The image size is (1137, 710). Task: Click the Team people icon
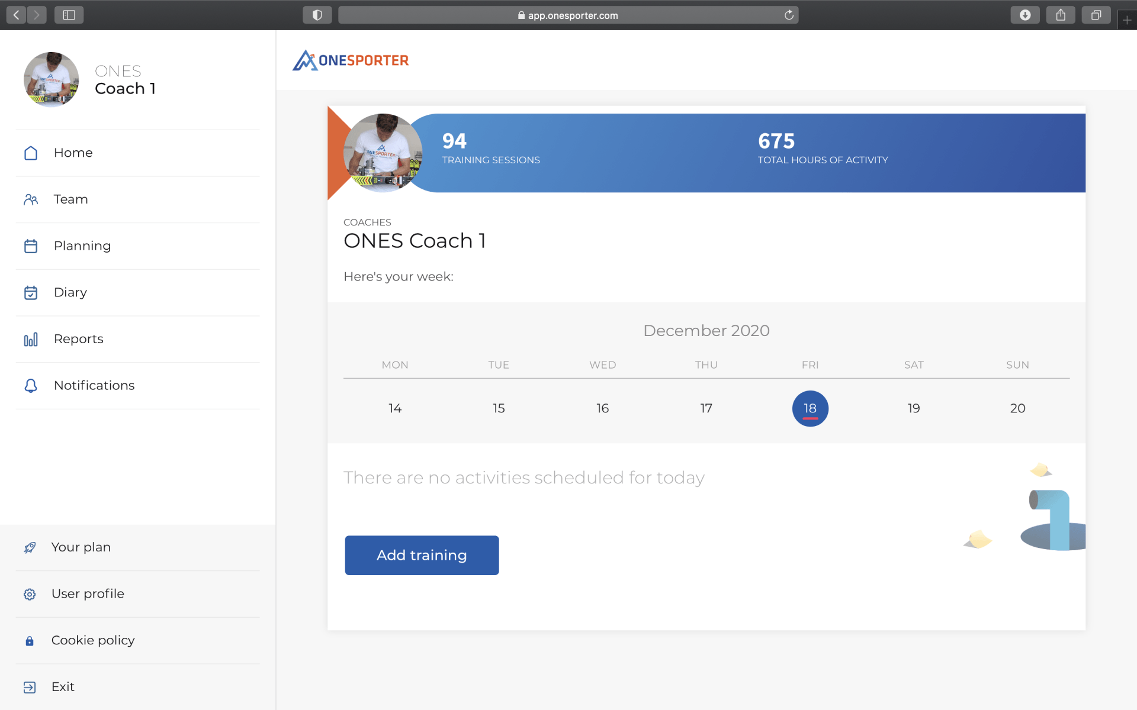[x=31, y=199]
